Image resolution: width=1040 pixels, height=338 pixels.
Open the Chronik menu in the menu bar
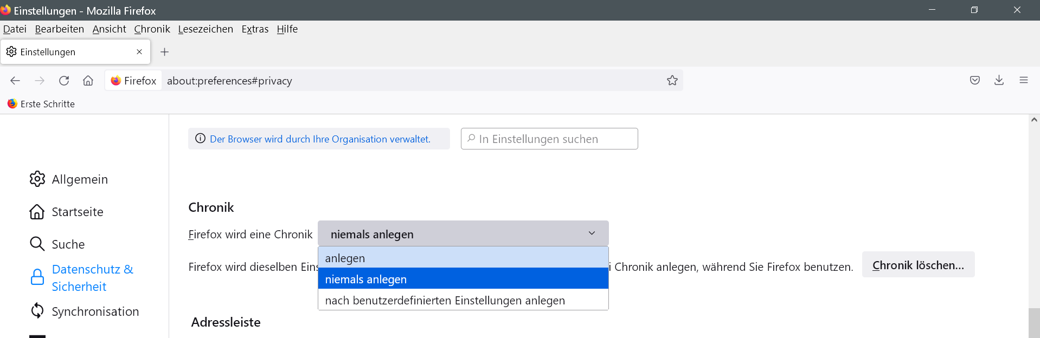(x=152, y=29)
